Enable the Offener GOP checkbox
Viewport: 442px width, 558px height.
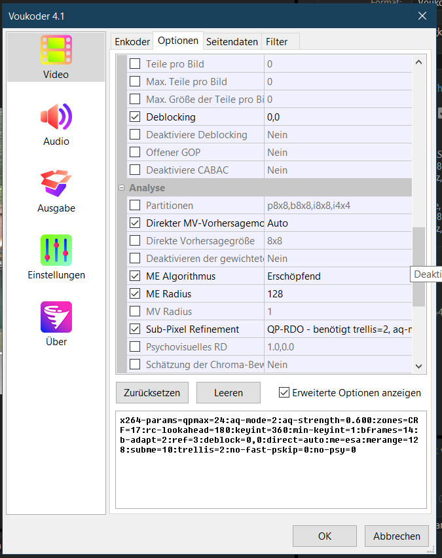point(136,153)
